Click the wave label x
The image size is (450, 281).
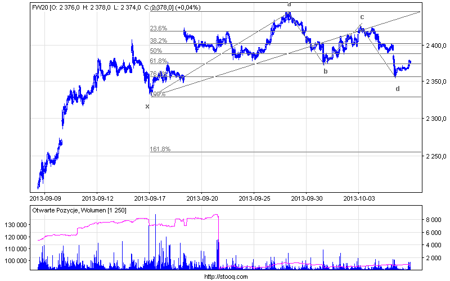147,107
